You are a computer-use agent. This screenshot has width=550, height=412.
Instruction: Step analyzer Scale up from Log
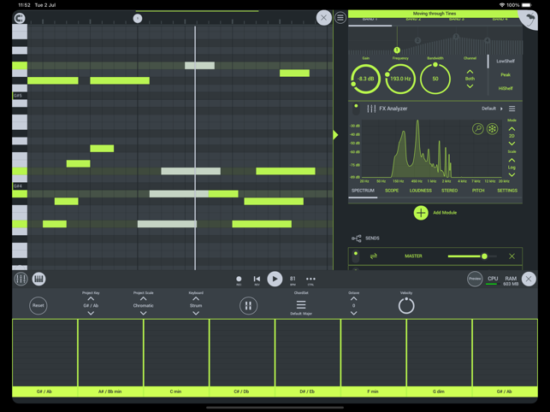(x=512, y=160)
